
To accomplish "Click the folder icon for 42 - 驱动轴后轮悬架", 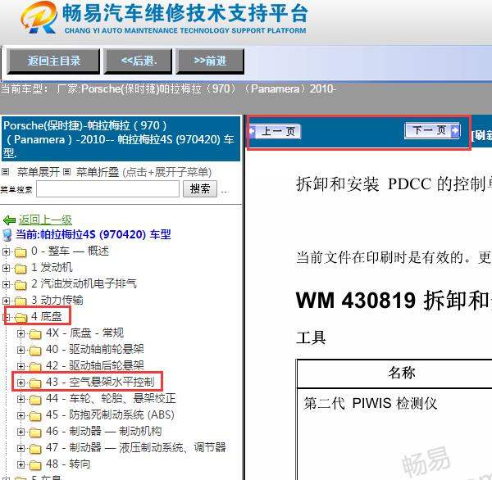I will [x=35, y=366].
